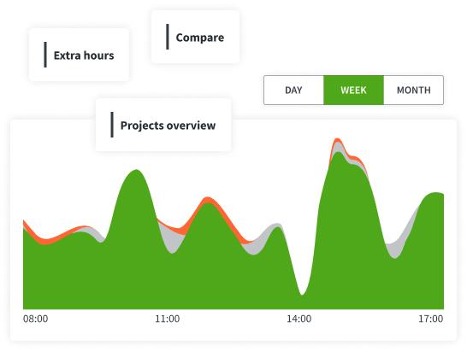Open the Extra hours card

(x=79, y=55)
